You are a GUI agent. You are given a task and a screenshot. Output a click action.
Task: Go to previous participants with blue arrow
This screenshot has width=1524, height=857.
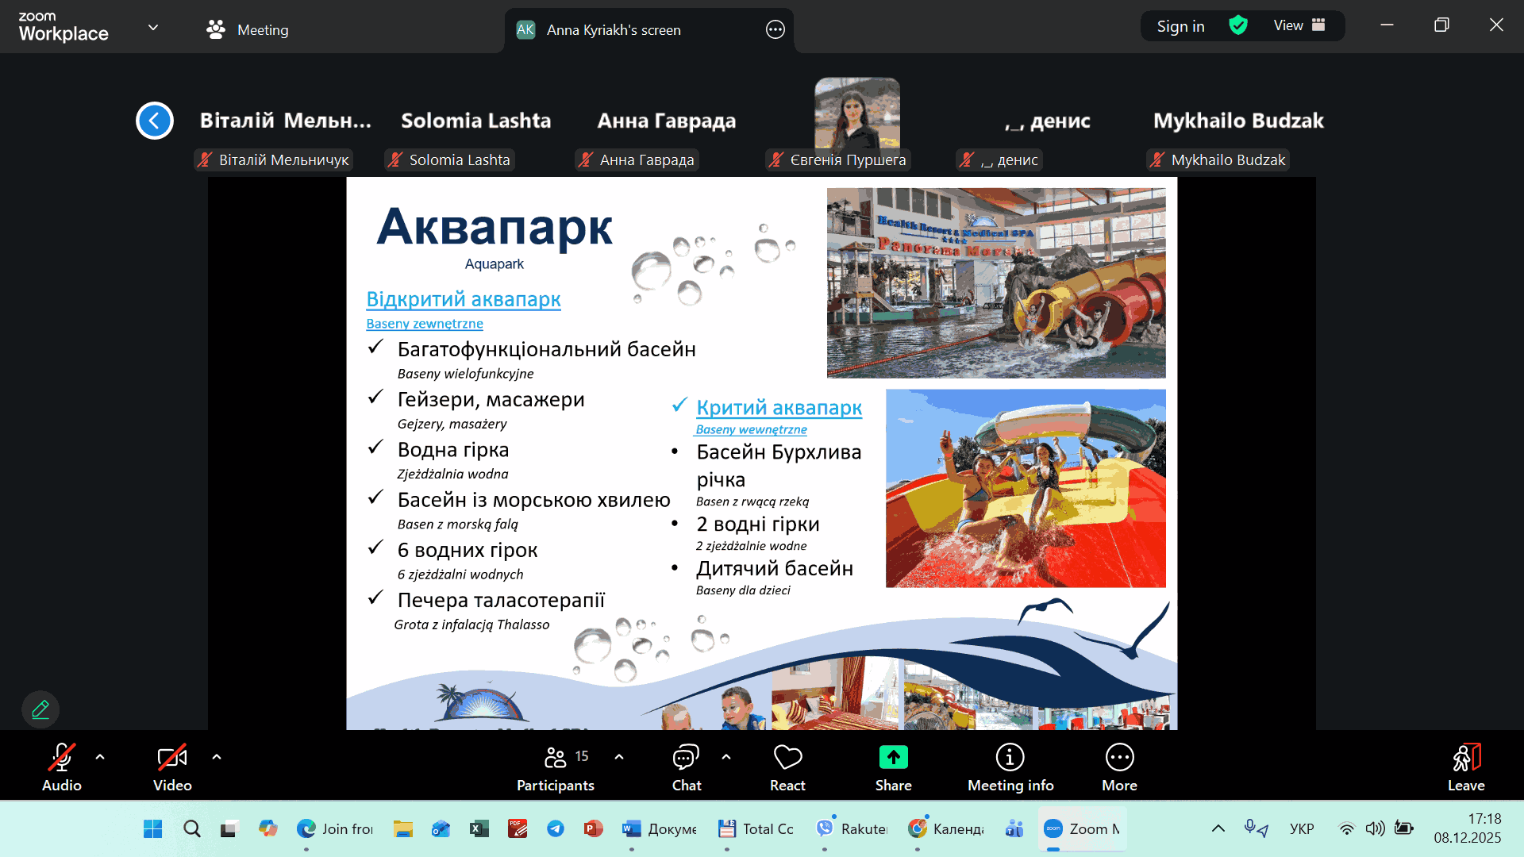coord(155,121)
